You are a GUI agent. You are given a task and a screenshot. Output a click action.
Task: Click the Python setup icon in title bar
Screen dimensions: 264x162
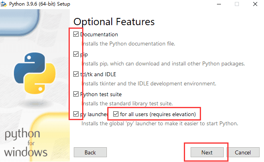[4, 4]
